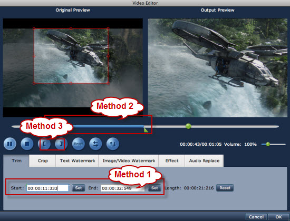Click the Output Preview video image

pyautogui.click(x=218, y=68)
